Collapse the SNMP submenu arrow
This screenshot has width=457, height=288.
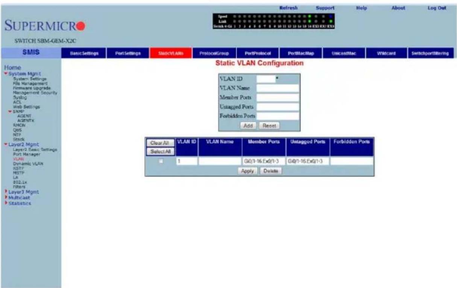11,111
